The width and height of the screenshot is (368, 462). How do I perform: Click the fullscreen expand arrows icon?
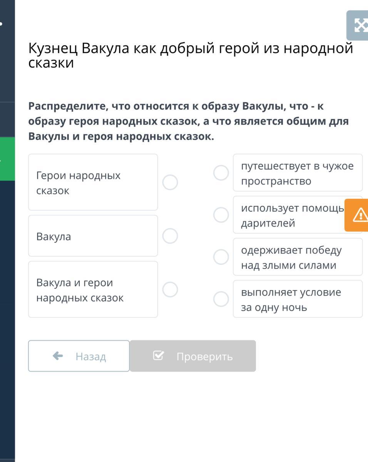click(361, 26)
